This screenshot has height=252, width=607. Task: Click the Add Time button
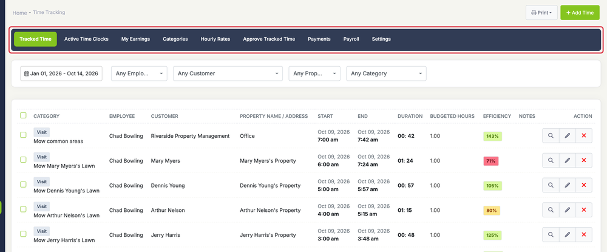(580, 13)
